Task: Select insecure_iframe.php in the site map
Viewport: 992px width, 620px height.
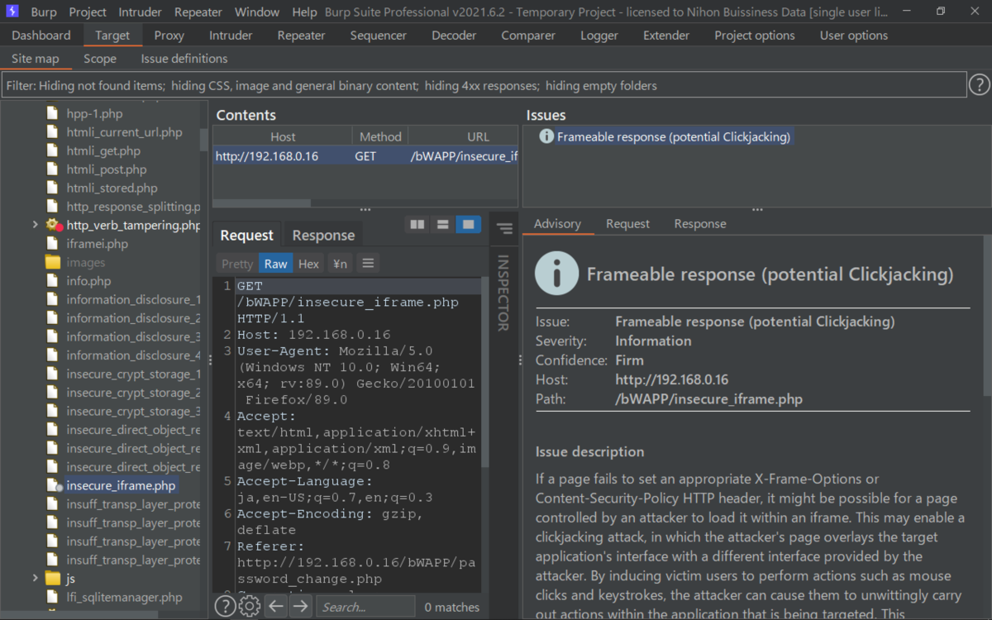Action: pyautogui.click(x=121, y=485)
